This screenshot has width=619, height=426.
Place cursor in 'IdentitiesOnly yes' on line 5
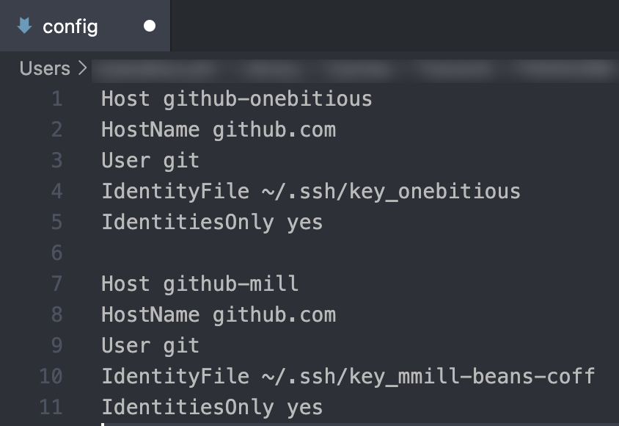coord(212,222)
